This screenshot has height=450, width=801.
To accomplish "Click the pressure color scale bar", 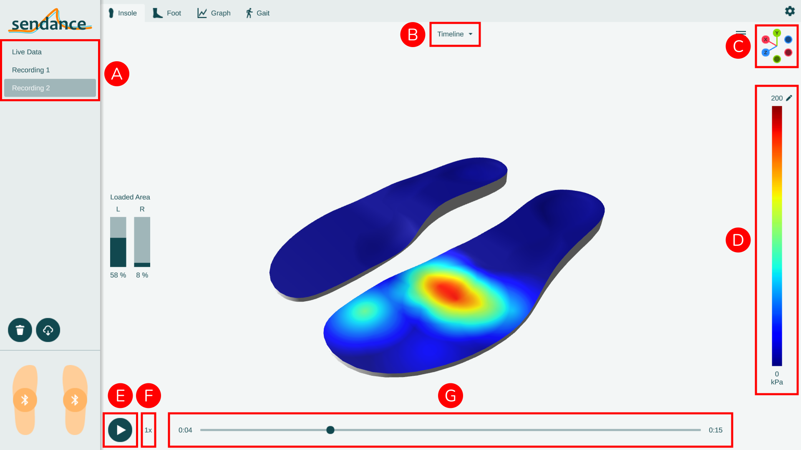I will pos(777,236).
